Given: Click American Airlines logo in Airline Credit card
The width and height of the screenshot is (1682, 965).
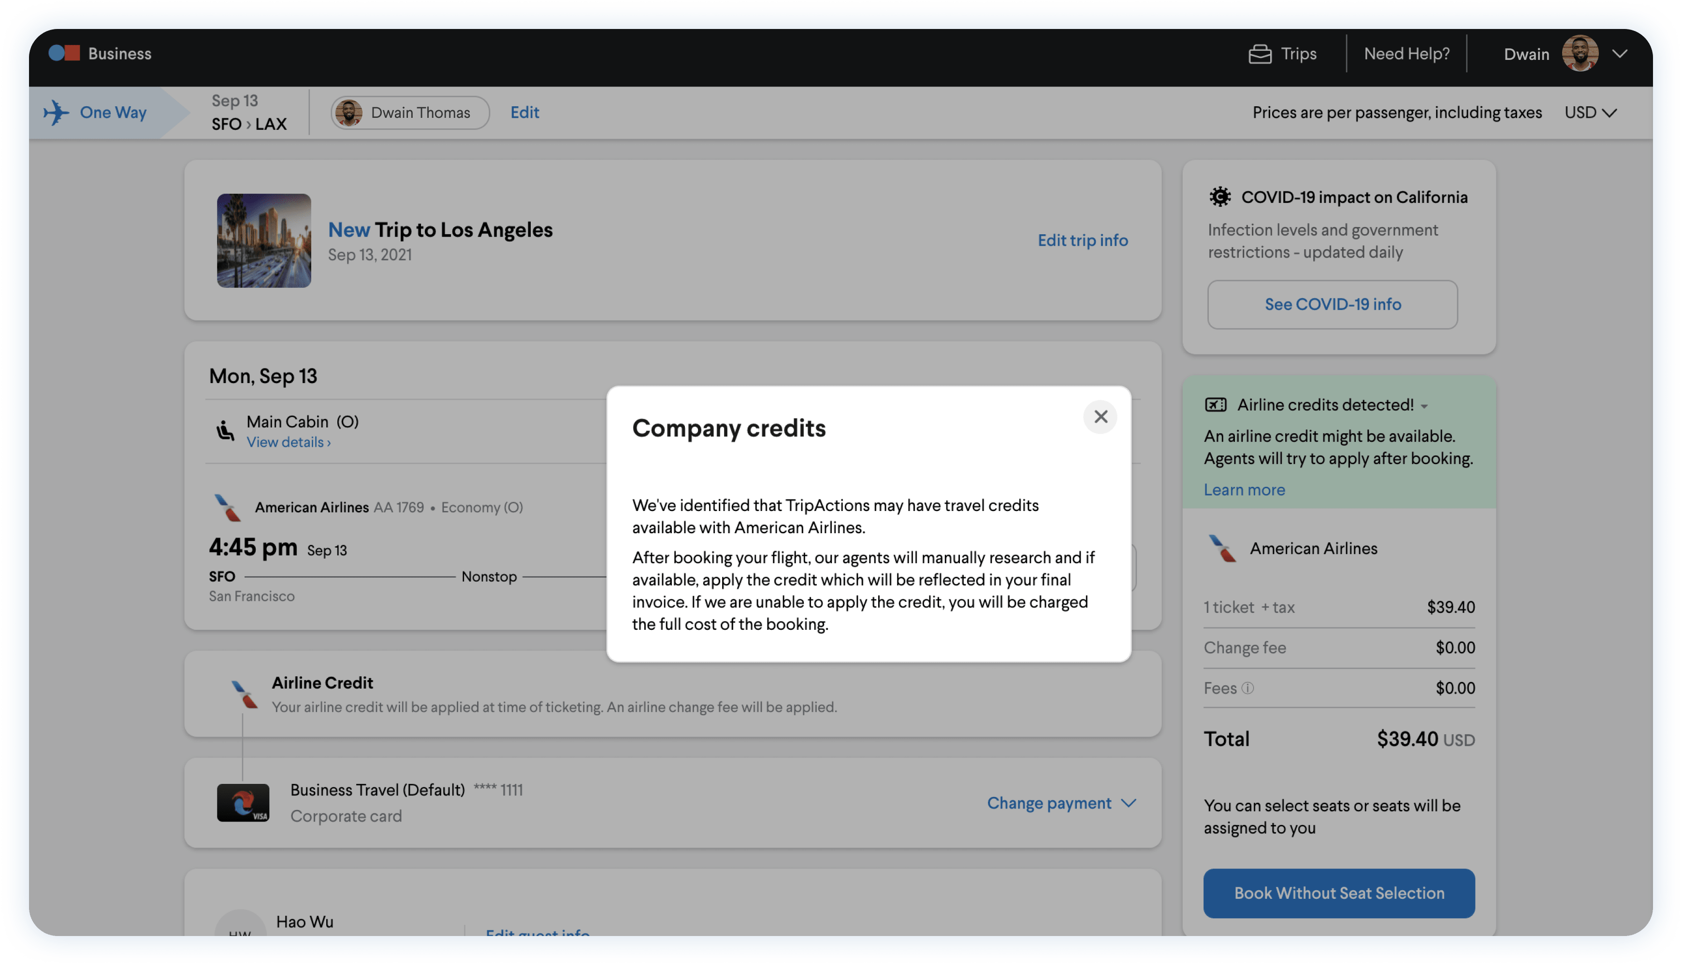Looking at the screenshot, I should point(245,695).
